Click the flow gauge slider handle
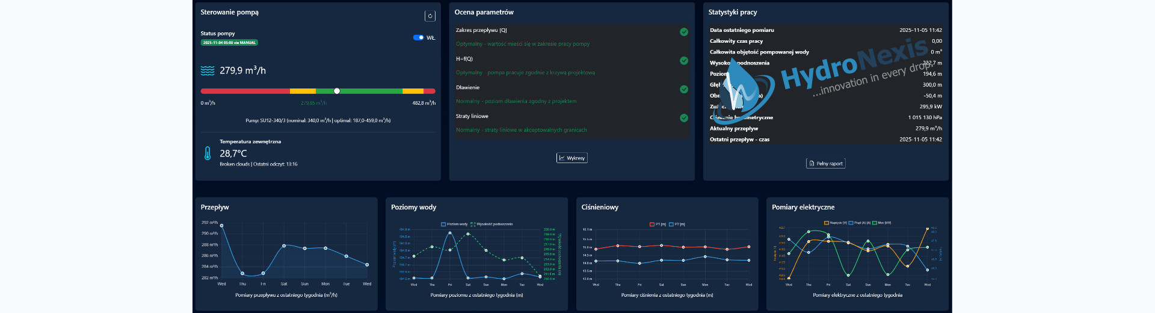This screenshot has height=313, width=1155. (337, 91)
